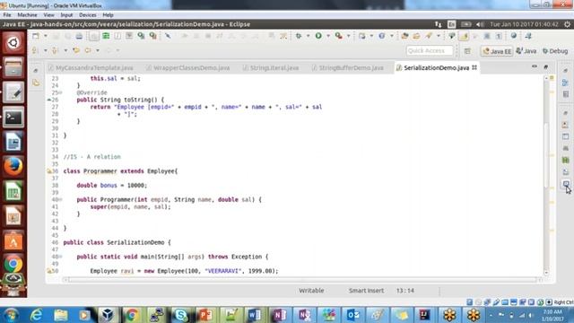
Task: Open the New file dropdown arrow
Action: [x=46, y=36]
